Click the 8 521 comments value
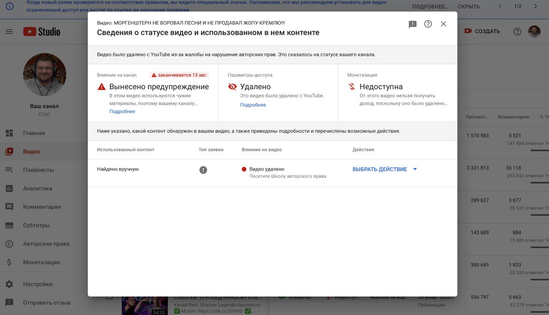The height and width of the screenshot is (315, 549). [x=515, y=135]
